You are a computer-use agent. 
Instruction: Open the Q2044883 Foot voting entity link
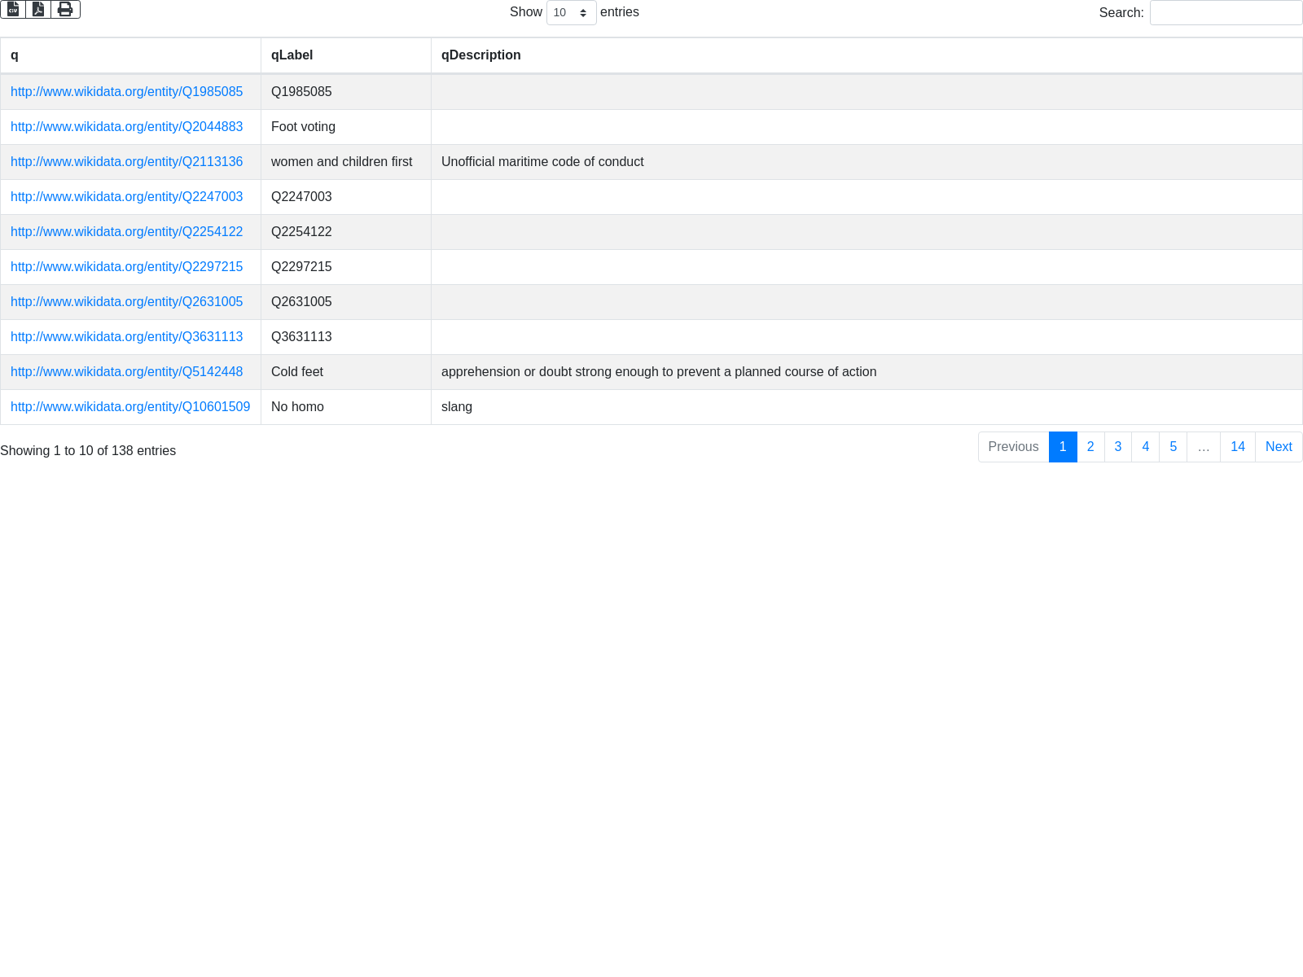click(x=126, y=127)
